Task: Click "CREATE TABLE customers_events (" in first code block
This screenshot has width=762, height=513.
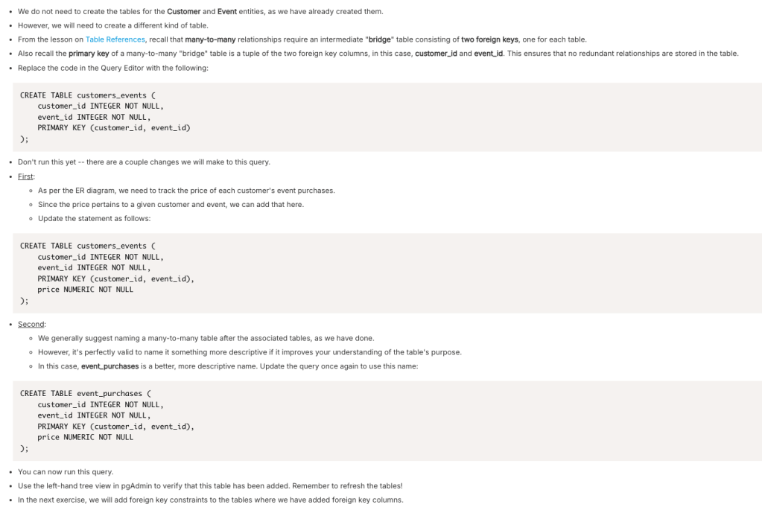Action: click(x=88, y=96)
